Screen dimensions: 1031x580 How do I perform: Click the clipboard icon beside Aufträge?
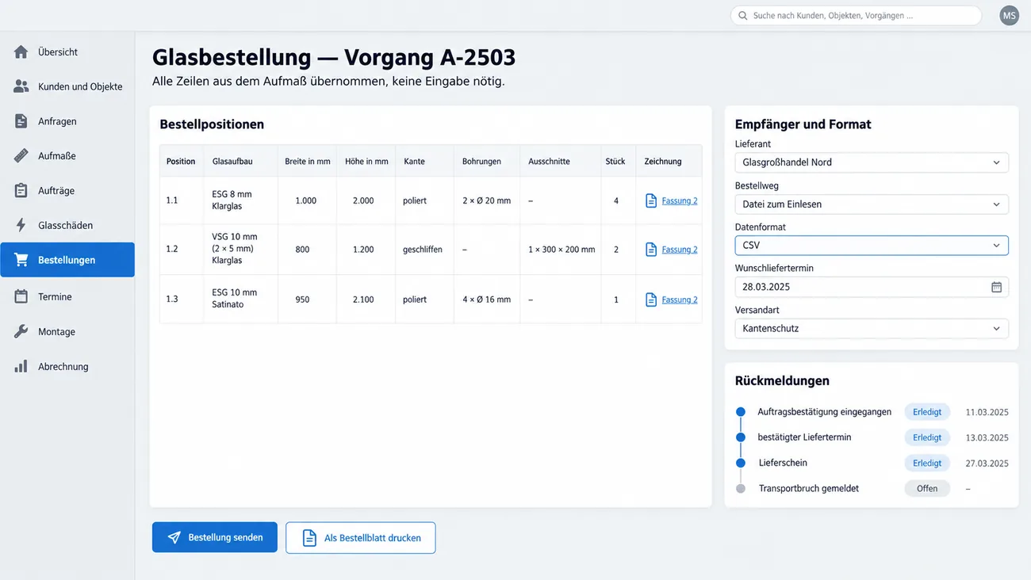[x=21, y=191]
